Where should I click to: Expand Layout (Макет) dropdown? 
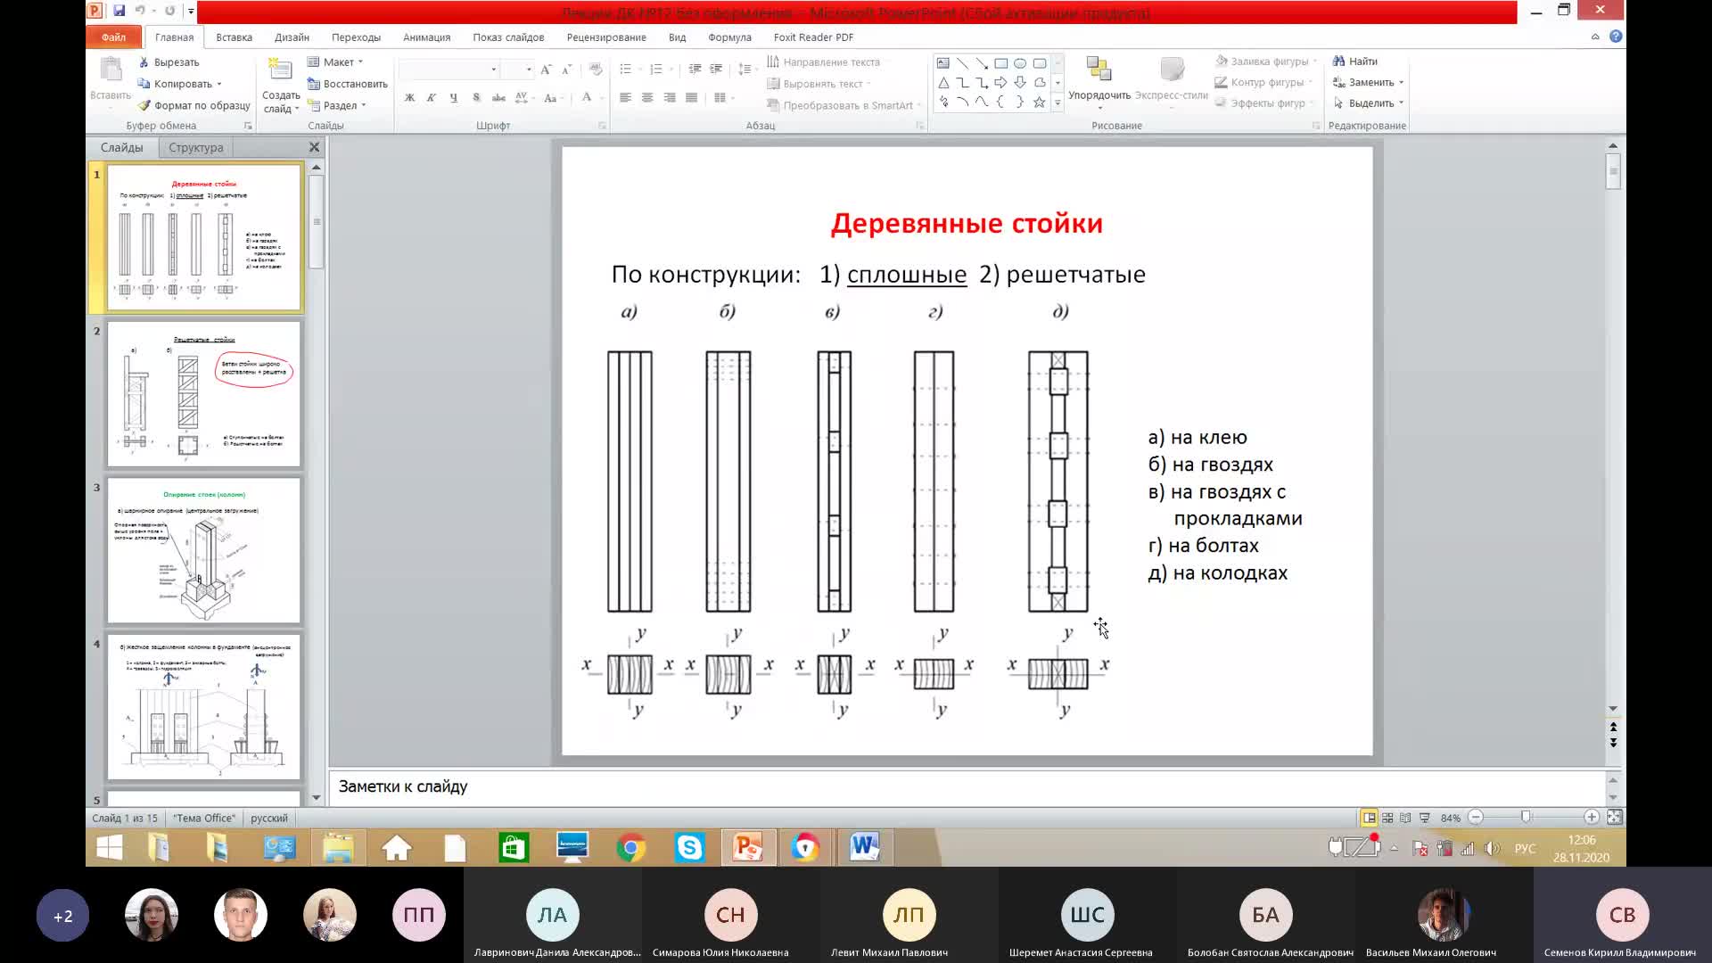(335, 62)
